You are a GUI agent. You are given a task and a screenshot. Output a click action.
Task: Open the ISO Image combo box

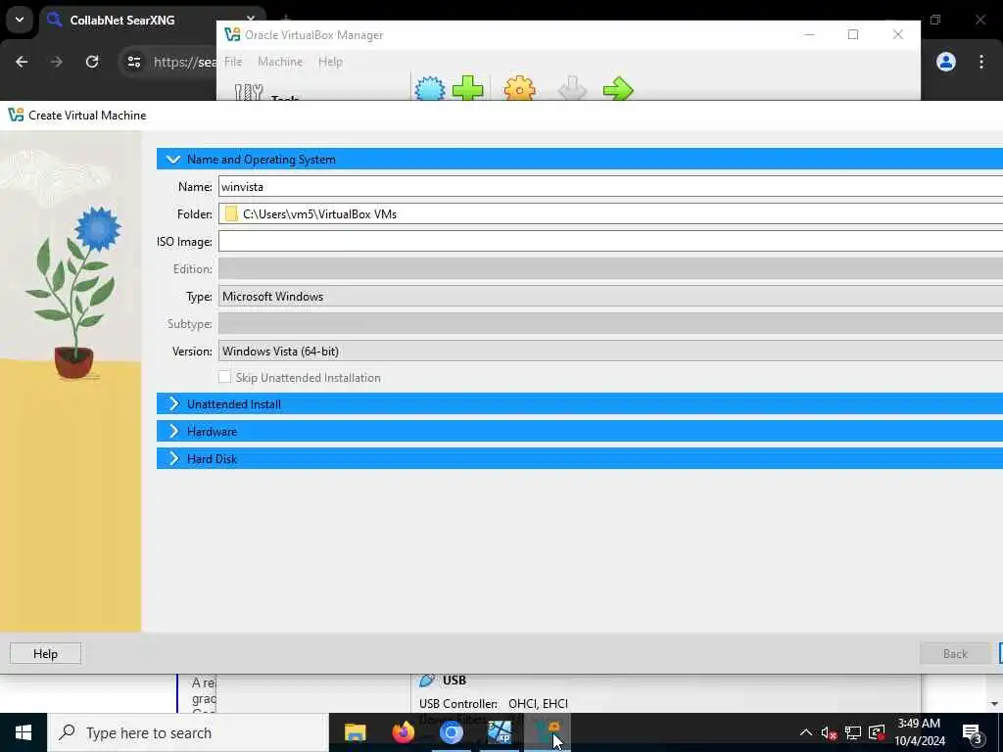coord(610,241)
